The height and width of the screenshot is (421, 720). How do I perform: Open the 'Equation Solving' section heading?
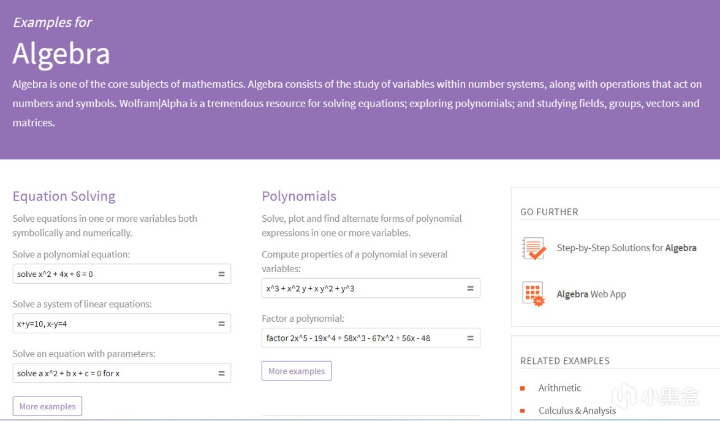64,196
